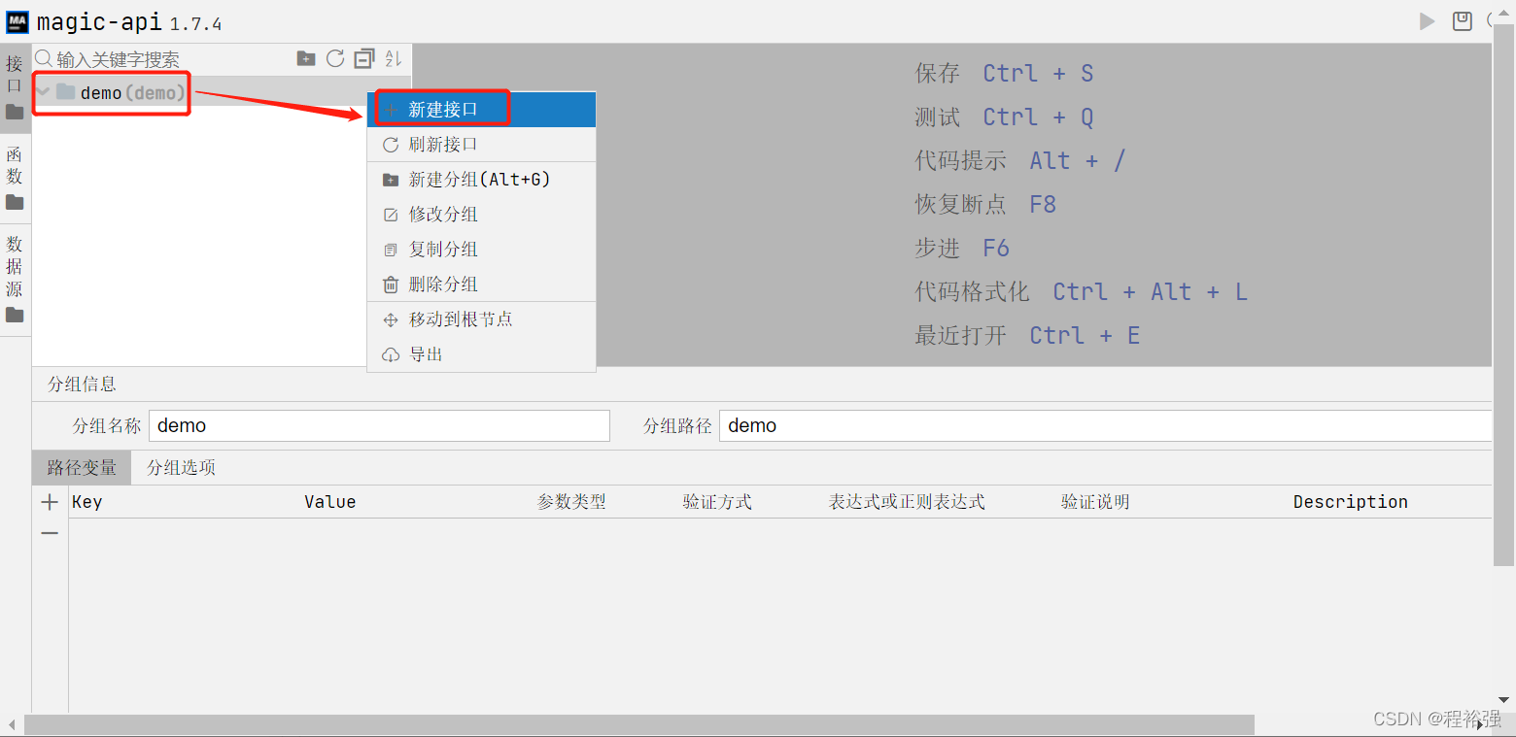Image resolution: width=1516 pixels, height=737 pixels.
Task: Click the 验证方式 column header
Action: pos(717,502)
